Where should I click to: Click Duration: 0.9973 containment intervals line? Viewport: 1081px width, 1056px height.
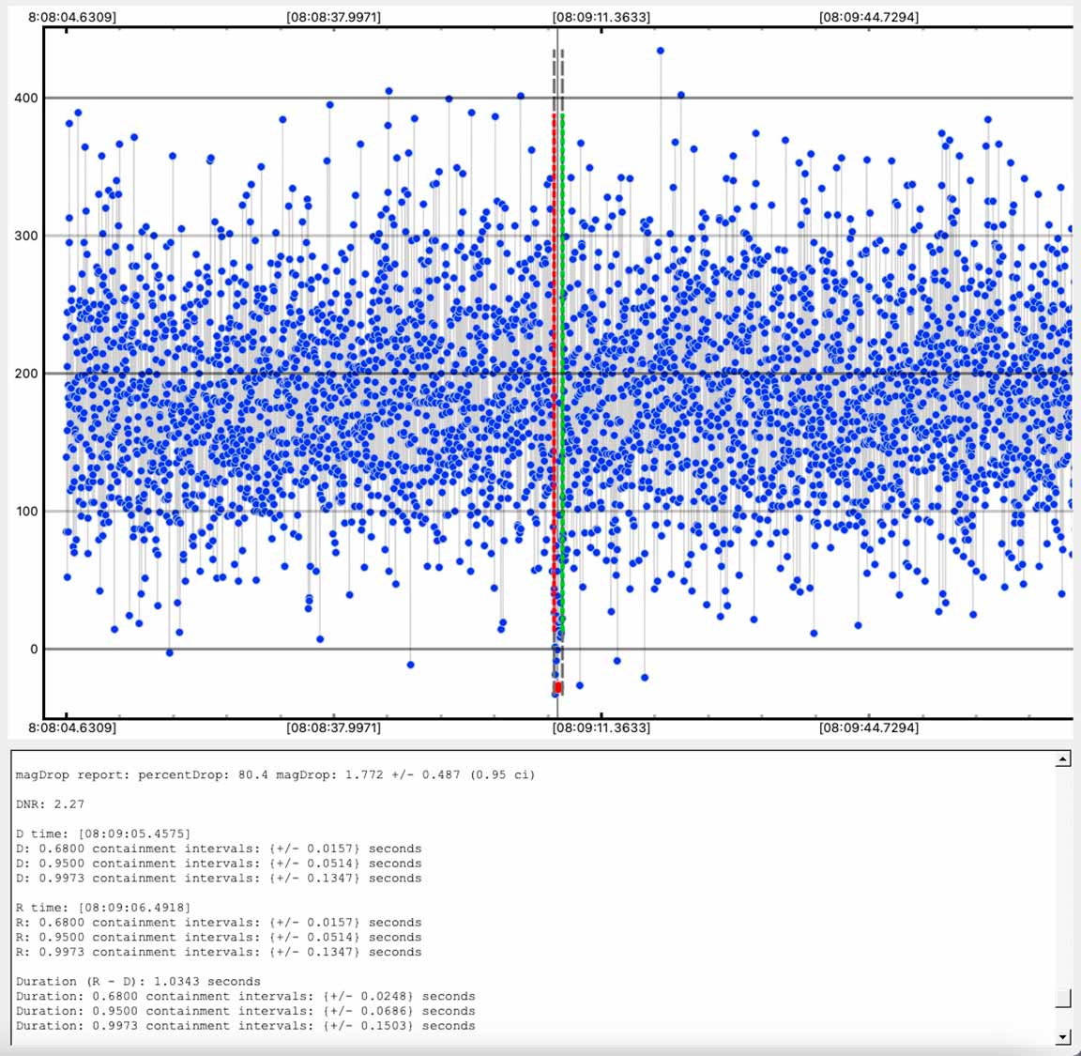(x=245, y=1026)
